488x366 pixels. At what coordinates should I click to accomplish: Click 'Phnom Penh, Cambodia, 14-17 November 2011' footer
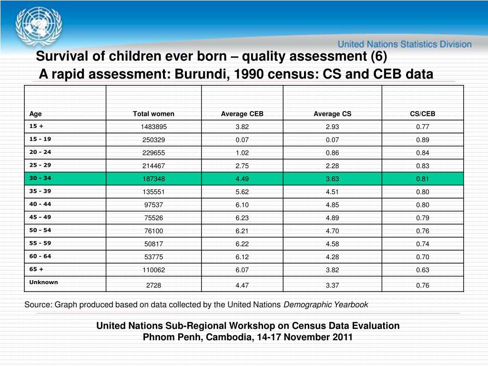[248, 338]
